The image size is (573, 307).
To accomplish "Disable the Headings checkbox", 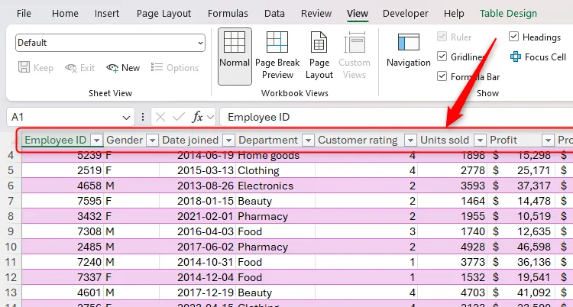I will click(513, 37).
